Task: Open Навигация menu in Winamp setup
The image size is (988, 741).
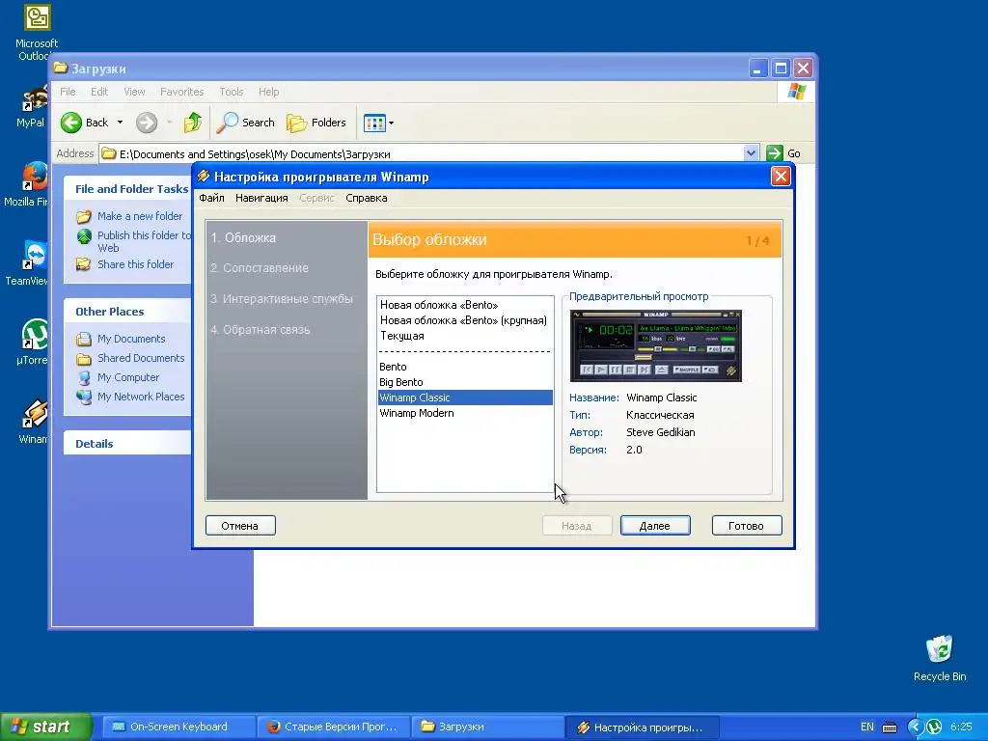Action: click(261, 198)
